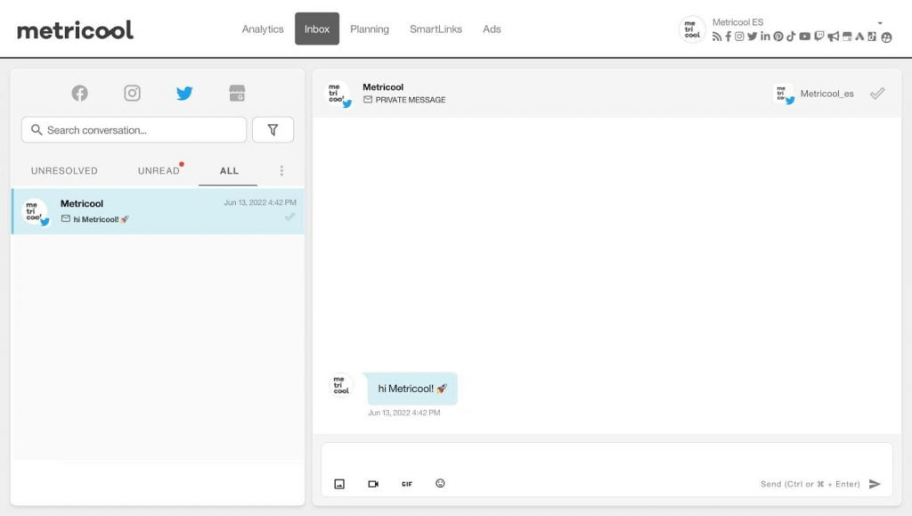Click the Pinterest icon in account header
Viewport: 912px width, 516px height.
click(778, 37)
